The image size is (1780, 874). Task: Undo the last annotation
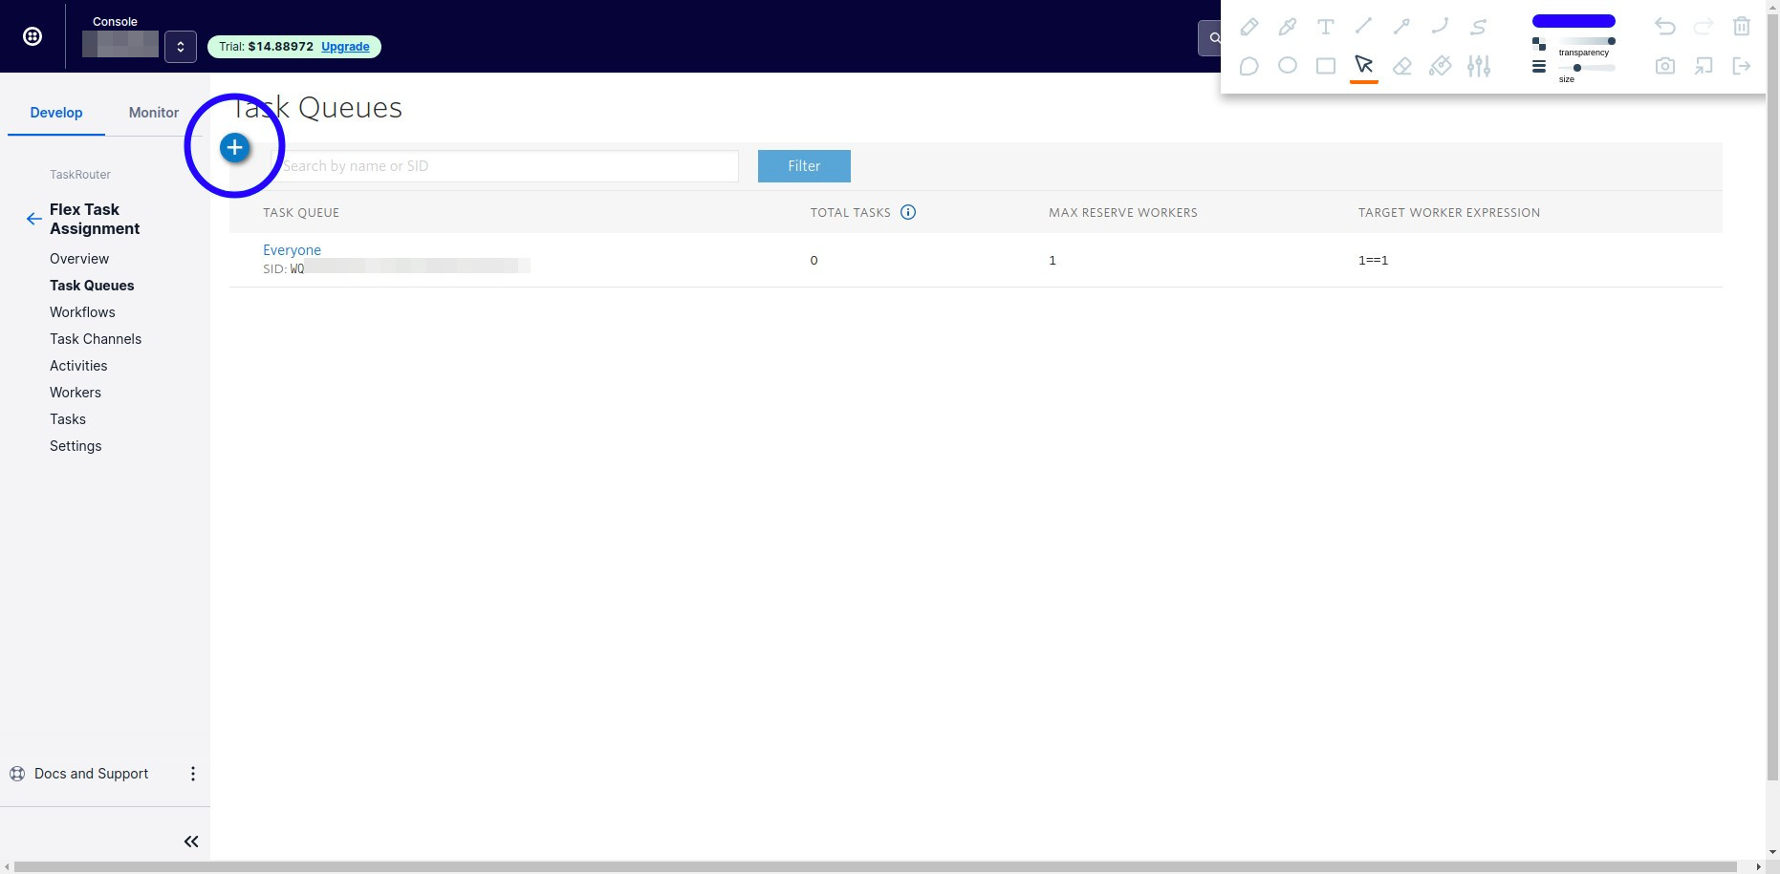(x=1665, y=27)
